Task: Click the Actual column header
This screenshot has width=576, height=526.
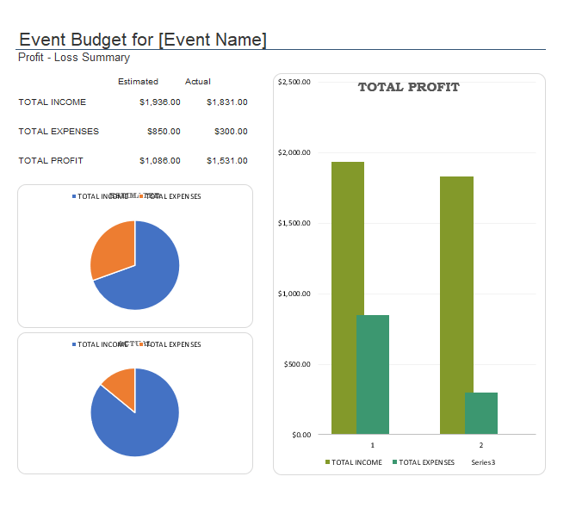Action: tap(198, 82)
